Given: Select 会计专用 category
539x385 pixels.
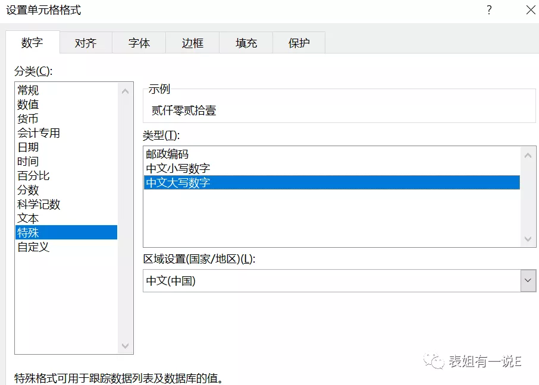Looking at the screenshot, I should (x=67, y=133).
